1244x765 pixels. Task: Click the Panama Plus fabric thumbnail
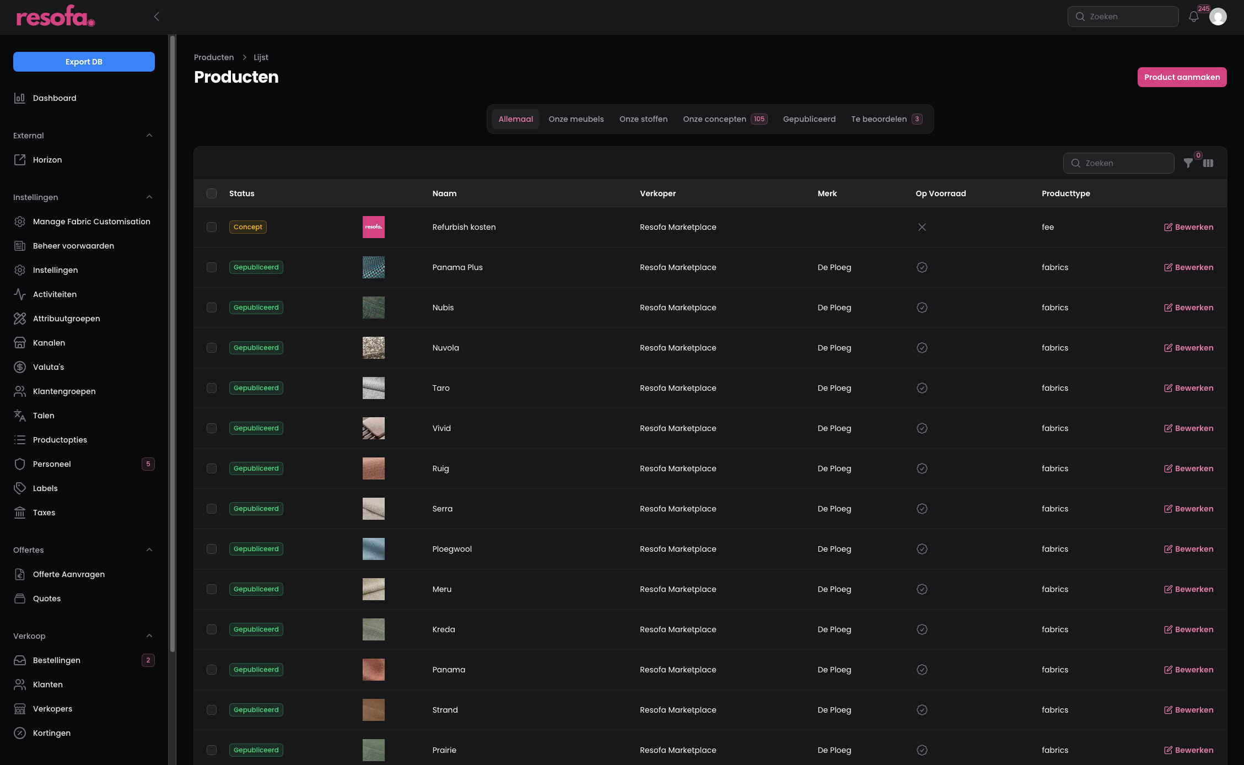click(373, 267)
